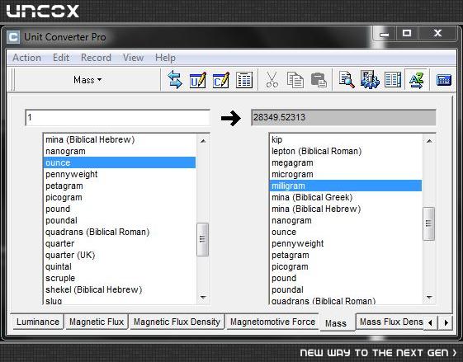Click the Paste clipboard icon
This screenshot has width=463, height=362.
(x=319, y=80)
